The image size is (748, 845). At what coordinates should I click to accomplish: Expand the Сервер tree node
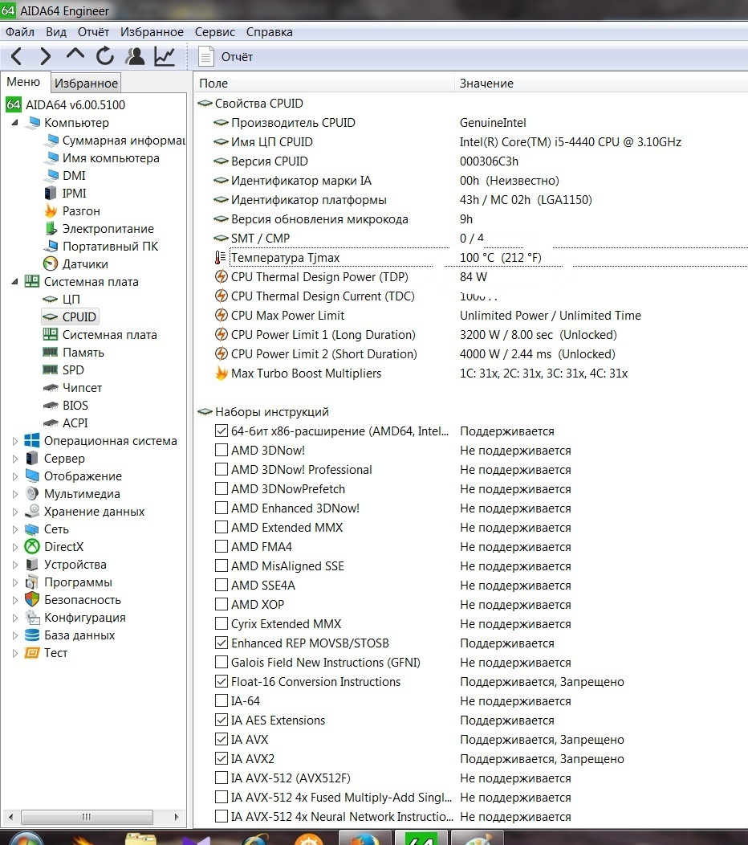[x=15, y=459]
